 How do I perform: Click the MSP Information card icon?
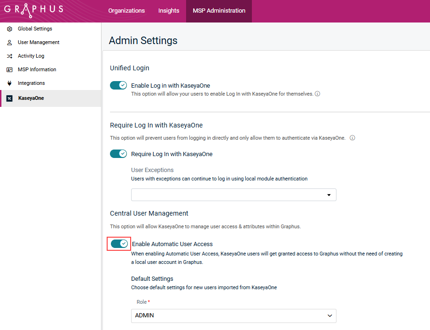point(9,69)
